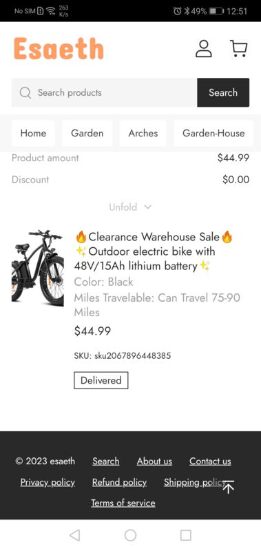
Task: Open the user account icon
Action: 204,48
